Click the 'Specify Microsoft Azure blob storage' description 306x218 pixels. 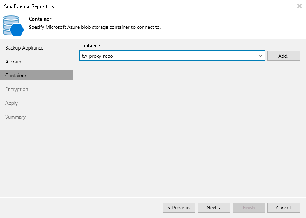pyautogui.click(x=95, y=27)
